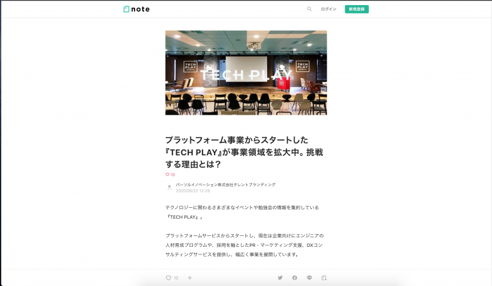Click the TECH PLAY header image
Viewport: 492px width, 286px height.
pos(246,72)
